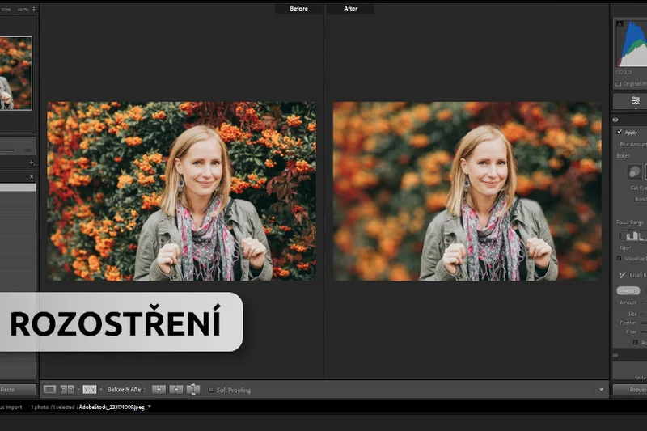
Task: Select the Reference view R|R icon
Action: (67, 389)
